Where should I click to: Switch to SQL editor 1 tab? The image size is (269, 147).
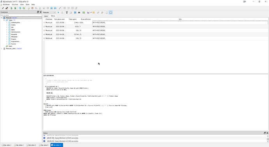[x=7, y=145]
